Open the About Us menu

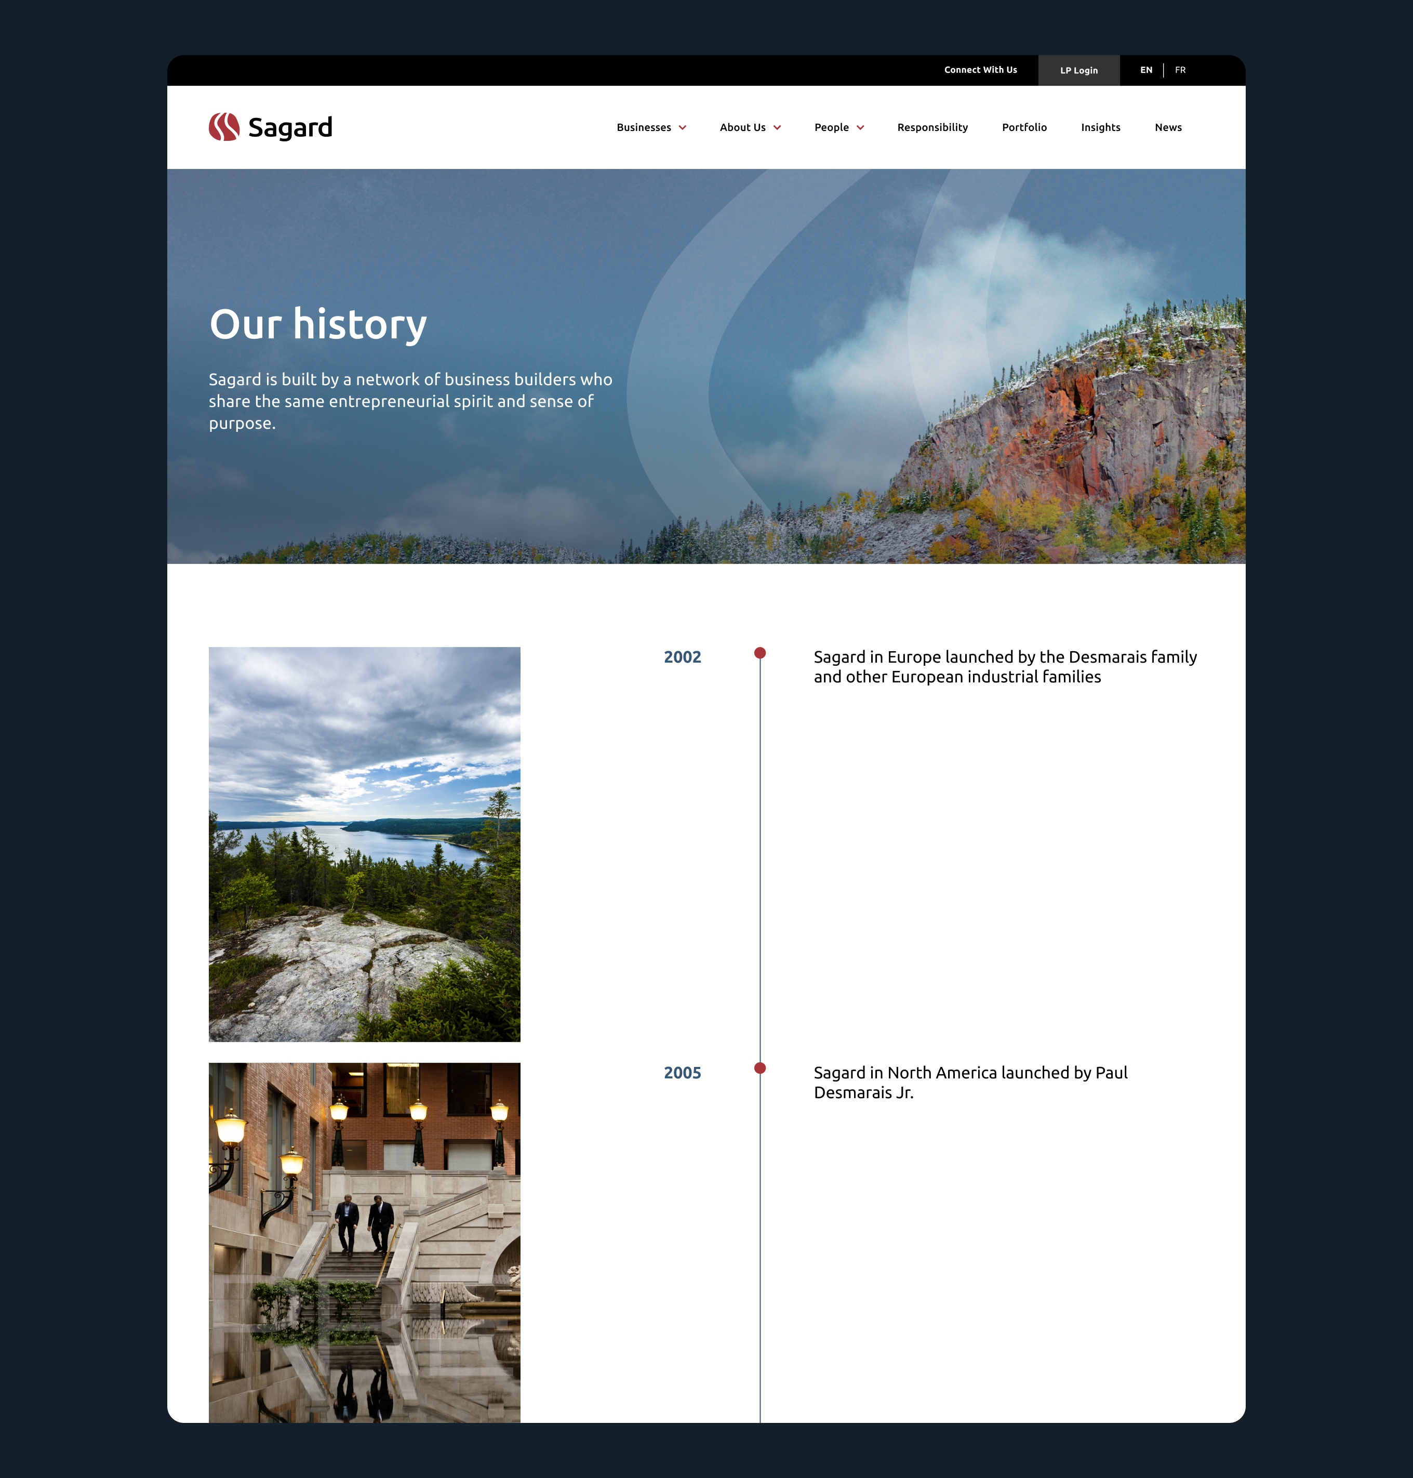click(742, 127)
